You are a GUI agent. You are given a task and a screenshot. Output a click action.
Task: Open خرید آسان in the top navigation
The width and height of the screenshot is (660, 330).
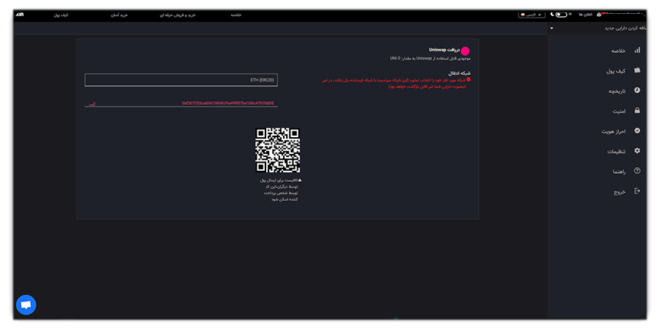(119, 15)
